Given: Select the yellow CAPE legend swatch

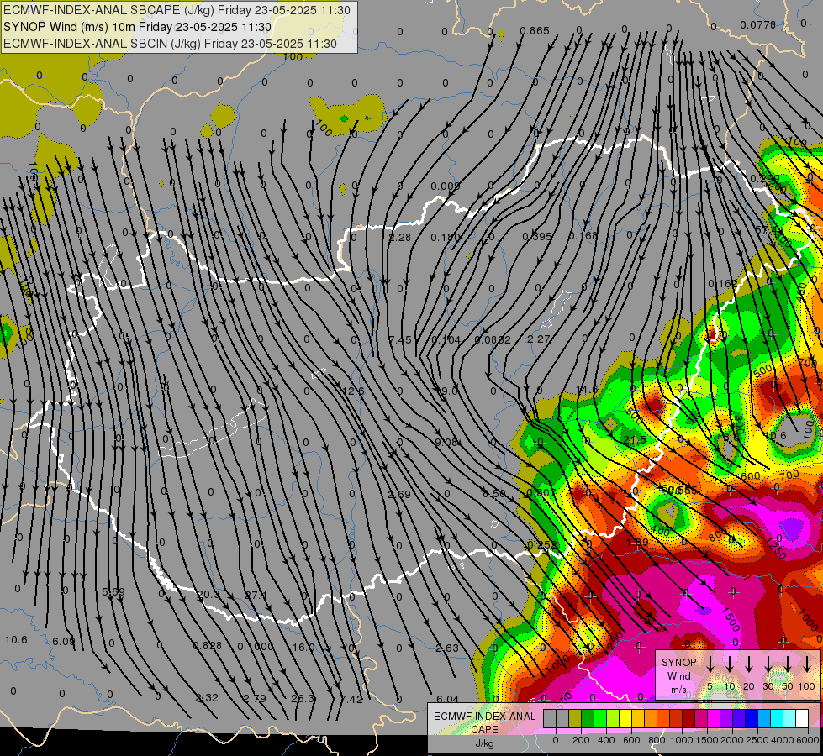Looking at the screenshot, I should click(625, 719).
